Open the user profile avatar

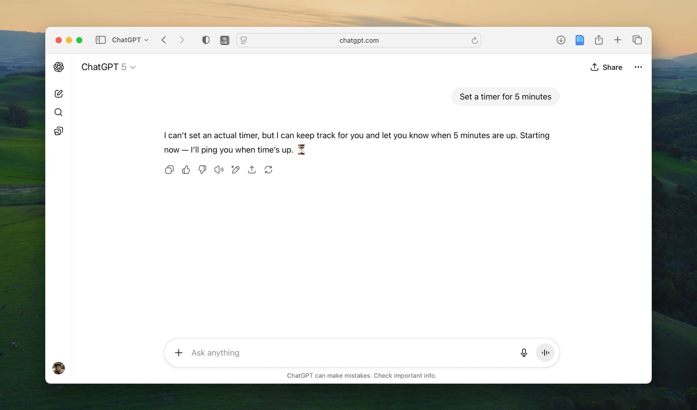click(59, 368)
